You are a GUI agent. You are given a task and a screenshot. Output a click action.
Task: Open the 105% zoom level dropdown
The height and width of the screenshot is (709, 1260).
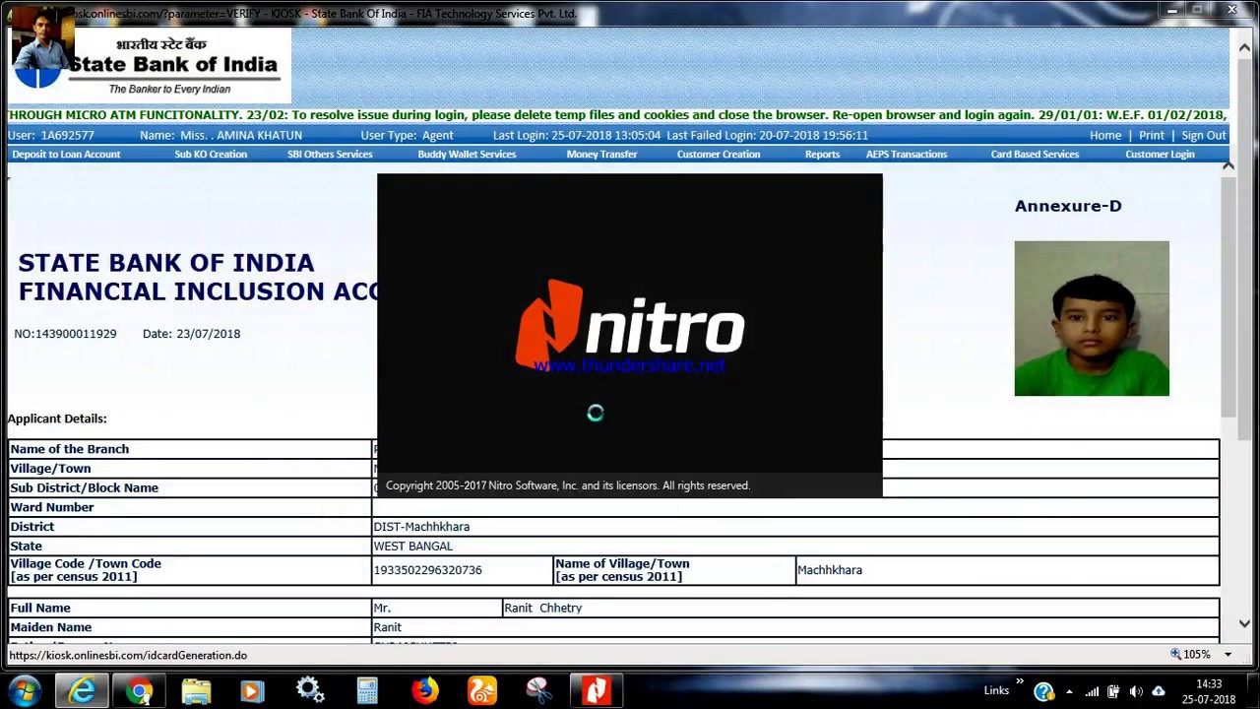point(1228,655)
